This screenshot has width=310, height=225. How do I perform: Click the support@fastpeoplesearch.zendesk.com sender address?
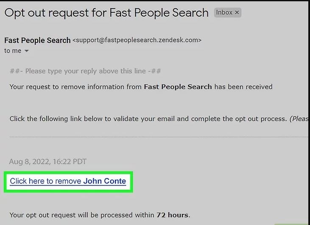pos(137,40)
